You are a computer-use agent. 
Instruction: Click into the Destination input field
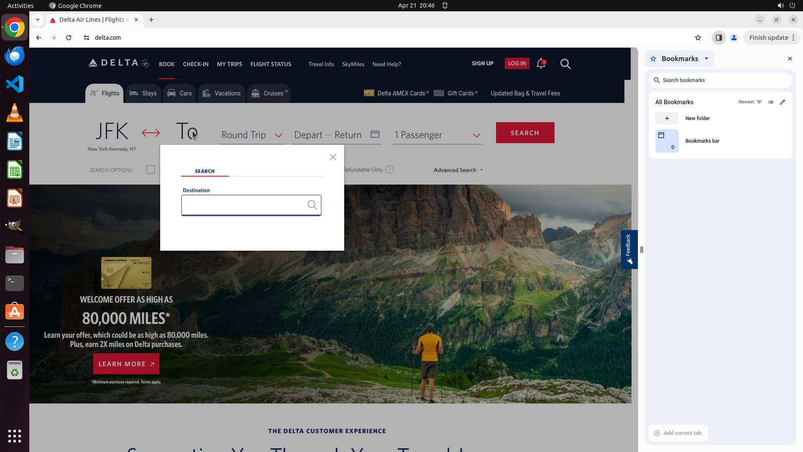pos(244,205)
